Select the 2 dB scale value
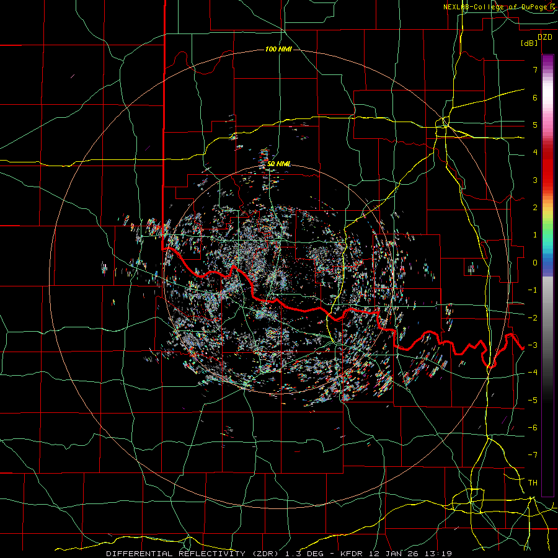This screenshot has width=558, height=558. (x=535, y=208)
